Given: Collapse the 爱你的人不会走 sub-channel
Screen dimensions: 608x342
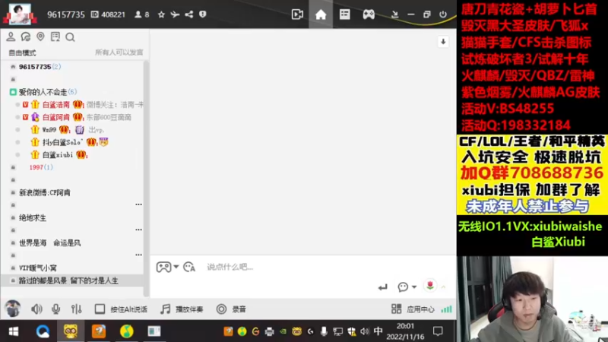Looking at the screenshot, I should coord(13,92).
